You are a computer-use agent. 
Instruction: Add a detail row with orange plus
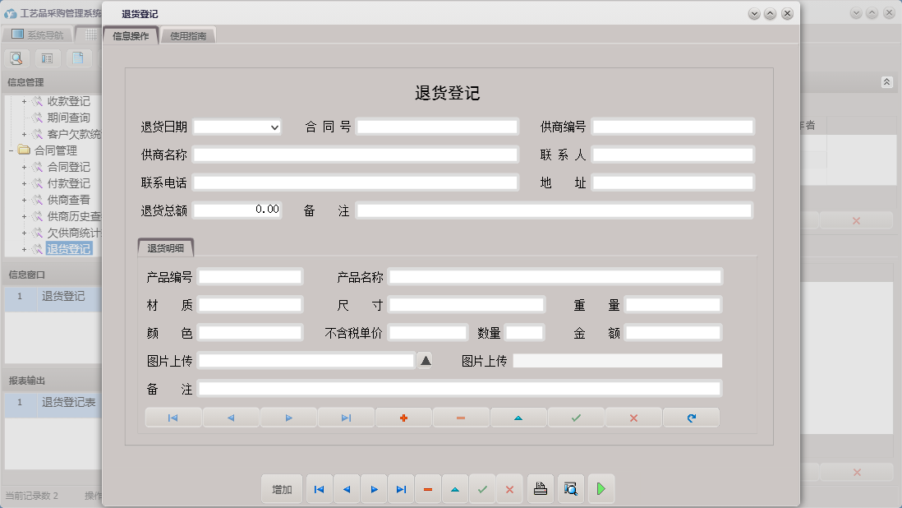pyautogui.click(x=403, y=418)
